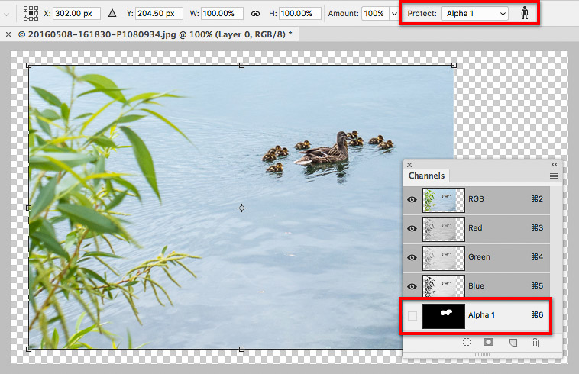Viewport: 579px width, 374px height.
Task: Open the Amount slider dropdown arrow
Action: click(394, 14)
